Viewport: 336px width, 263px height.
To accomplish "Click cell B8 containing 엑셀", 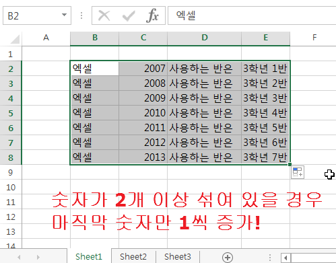I will 94,157.
